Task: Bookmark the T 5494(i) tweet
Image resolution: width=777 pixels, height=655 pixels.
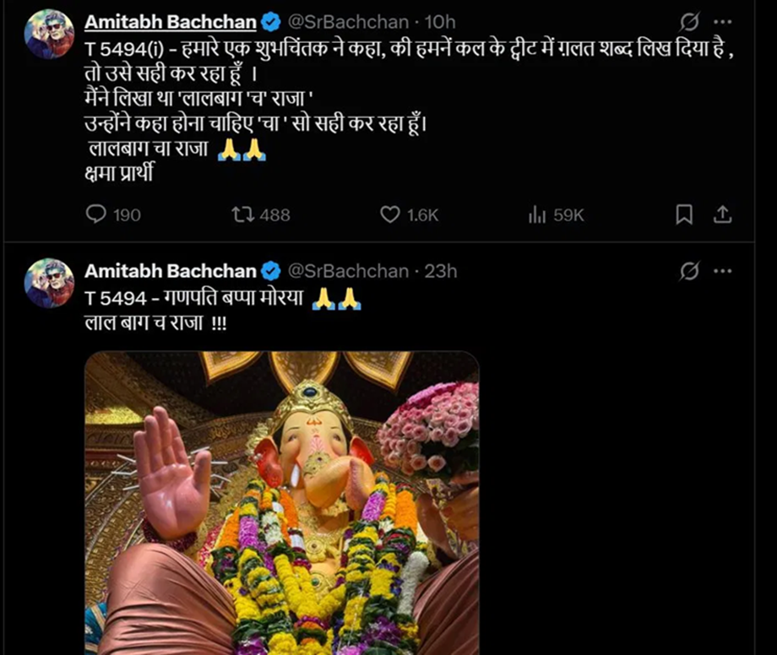Action: point(684,215)
